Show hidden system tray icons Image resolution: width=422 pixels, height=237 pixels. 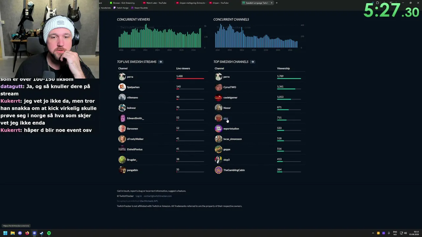[373, 233]
